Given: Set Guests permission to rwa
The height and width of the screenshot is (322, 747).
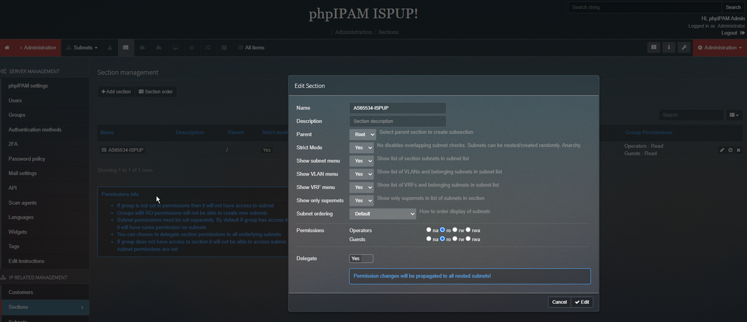Looking at the screenshot, I should 468,239.
